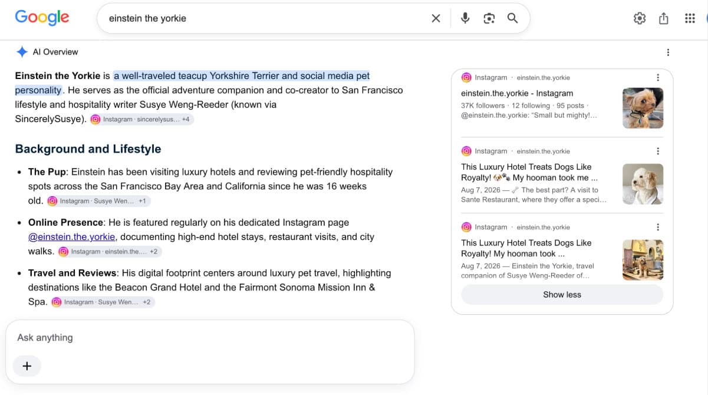Click the AI Overview sparkle icon
708x395 pixels.
click(22, 52)
